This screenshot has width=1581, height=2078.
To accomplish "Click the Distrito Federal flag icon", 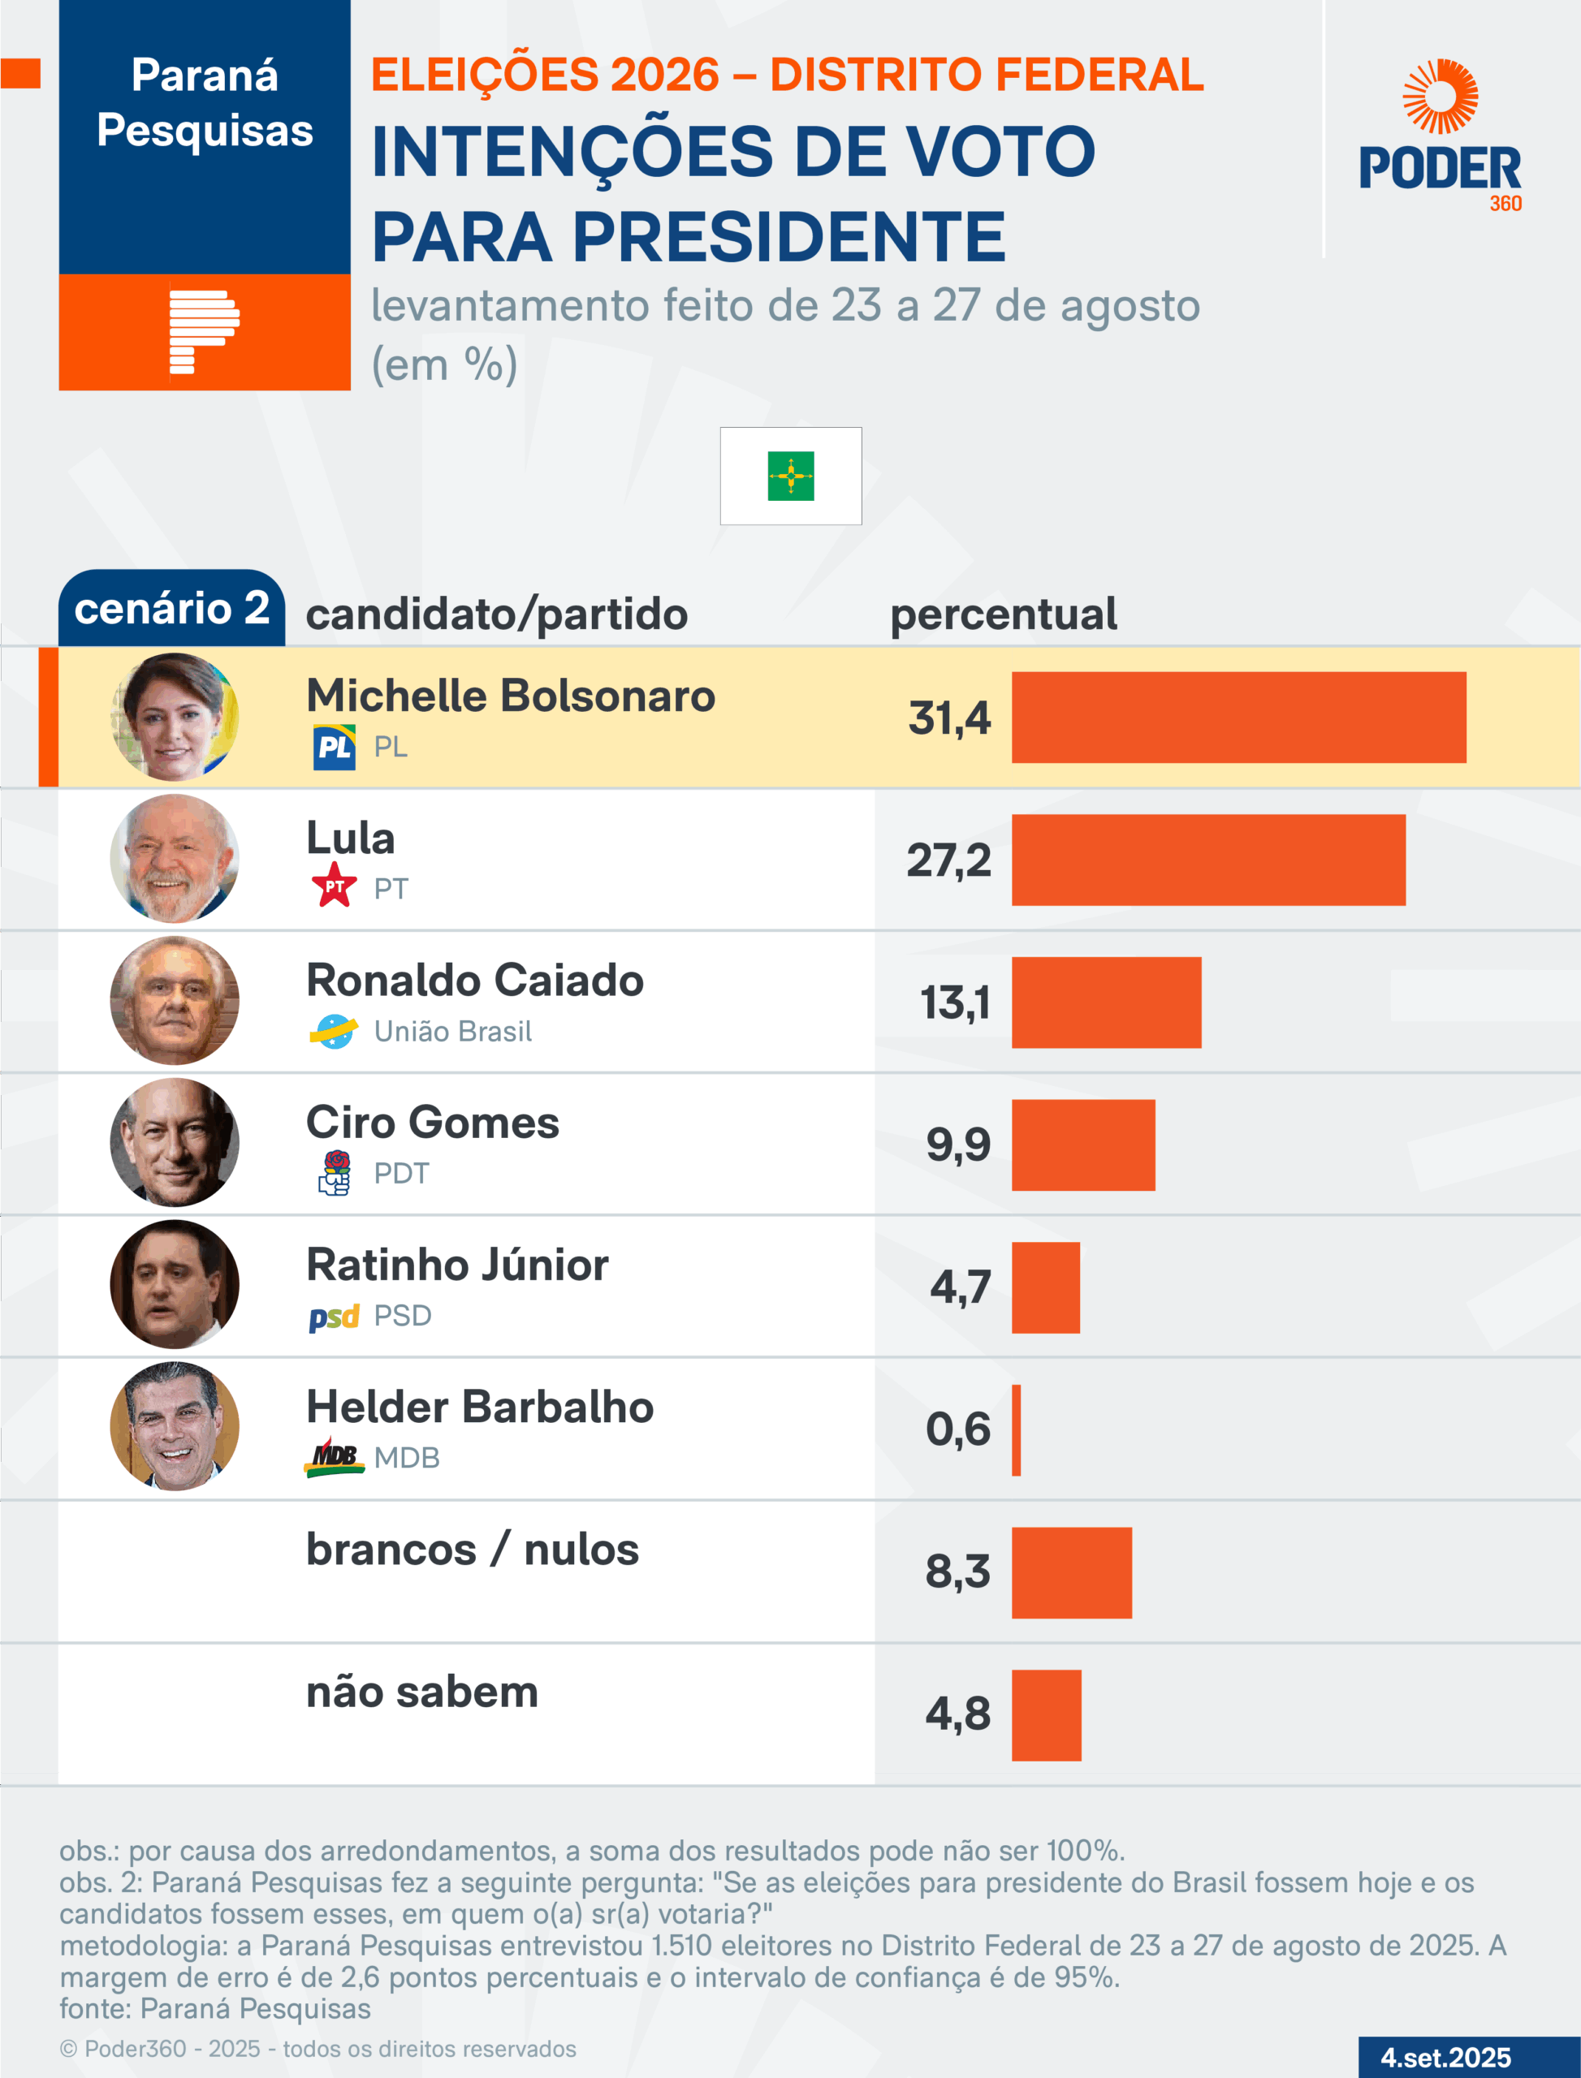I will click(x=791, y=476).
